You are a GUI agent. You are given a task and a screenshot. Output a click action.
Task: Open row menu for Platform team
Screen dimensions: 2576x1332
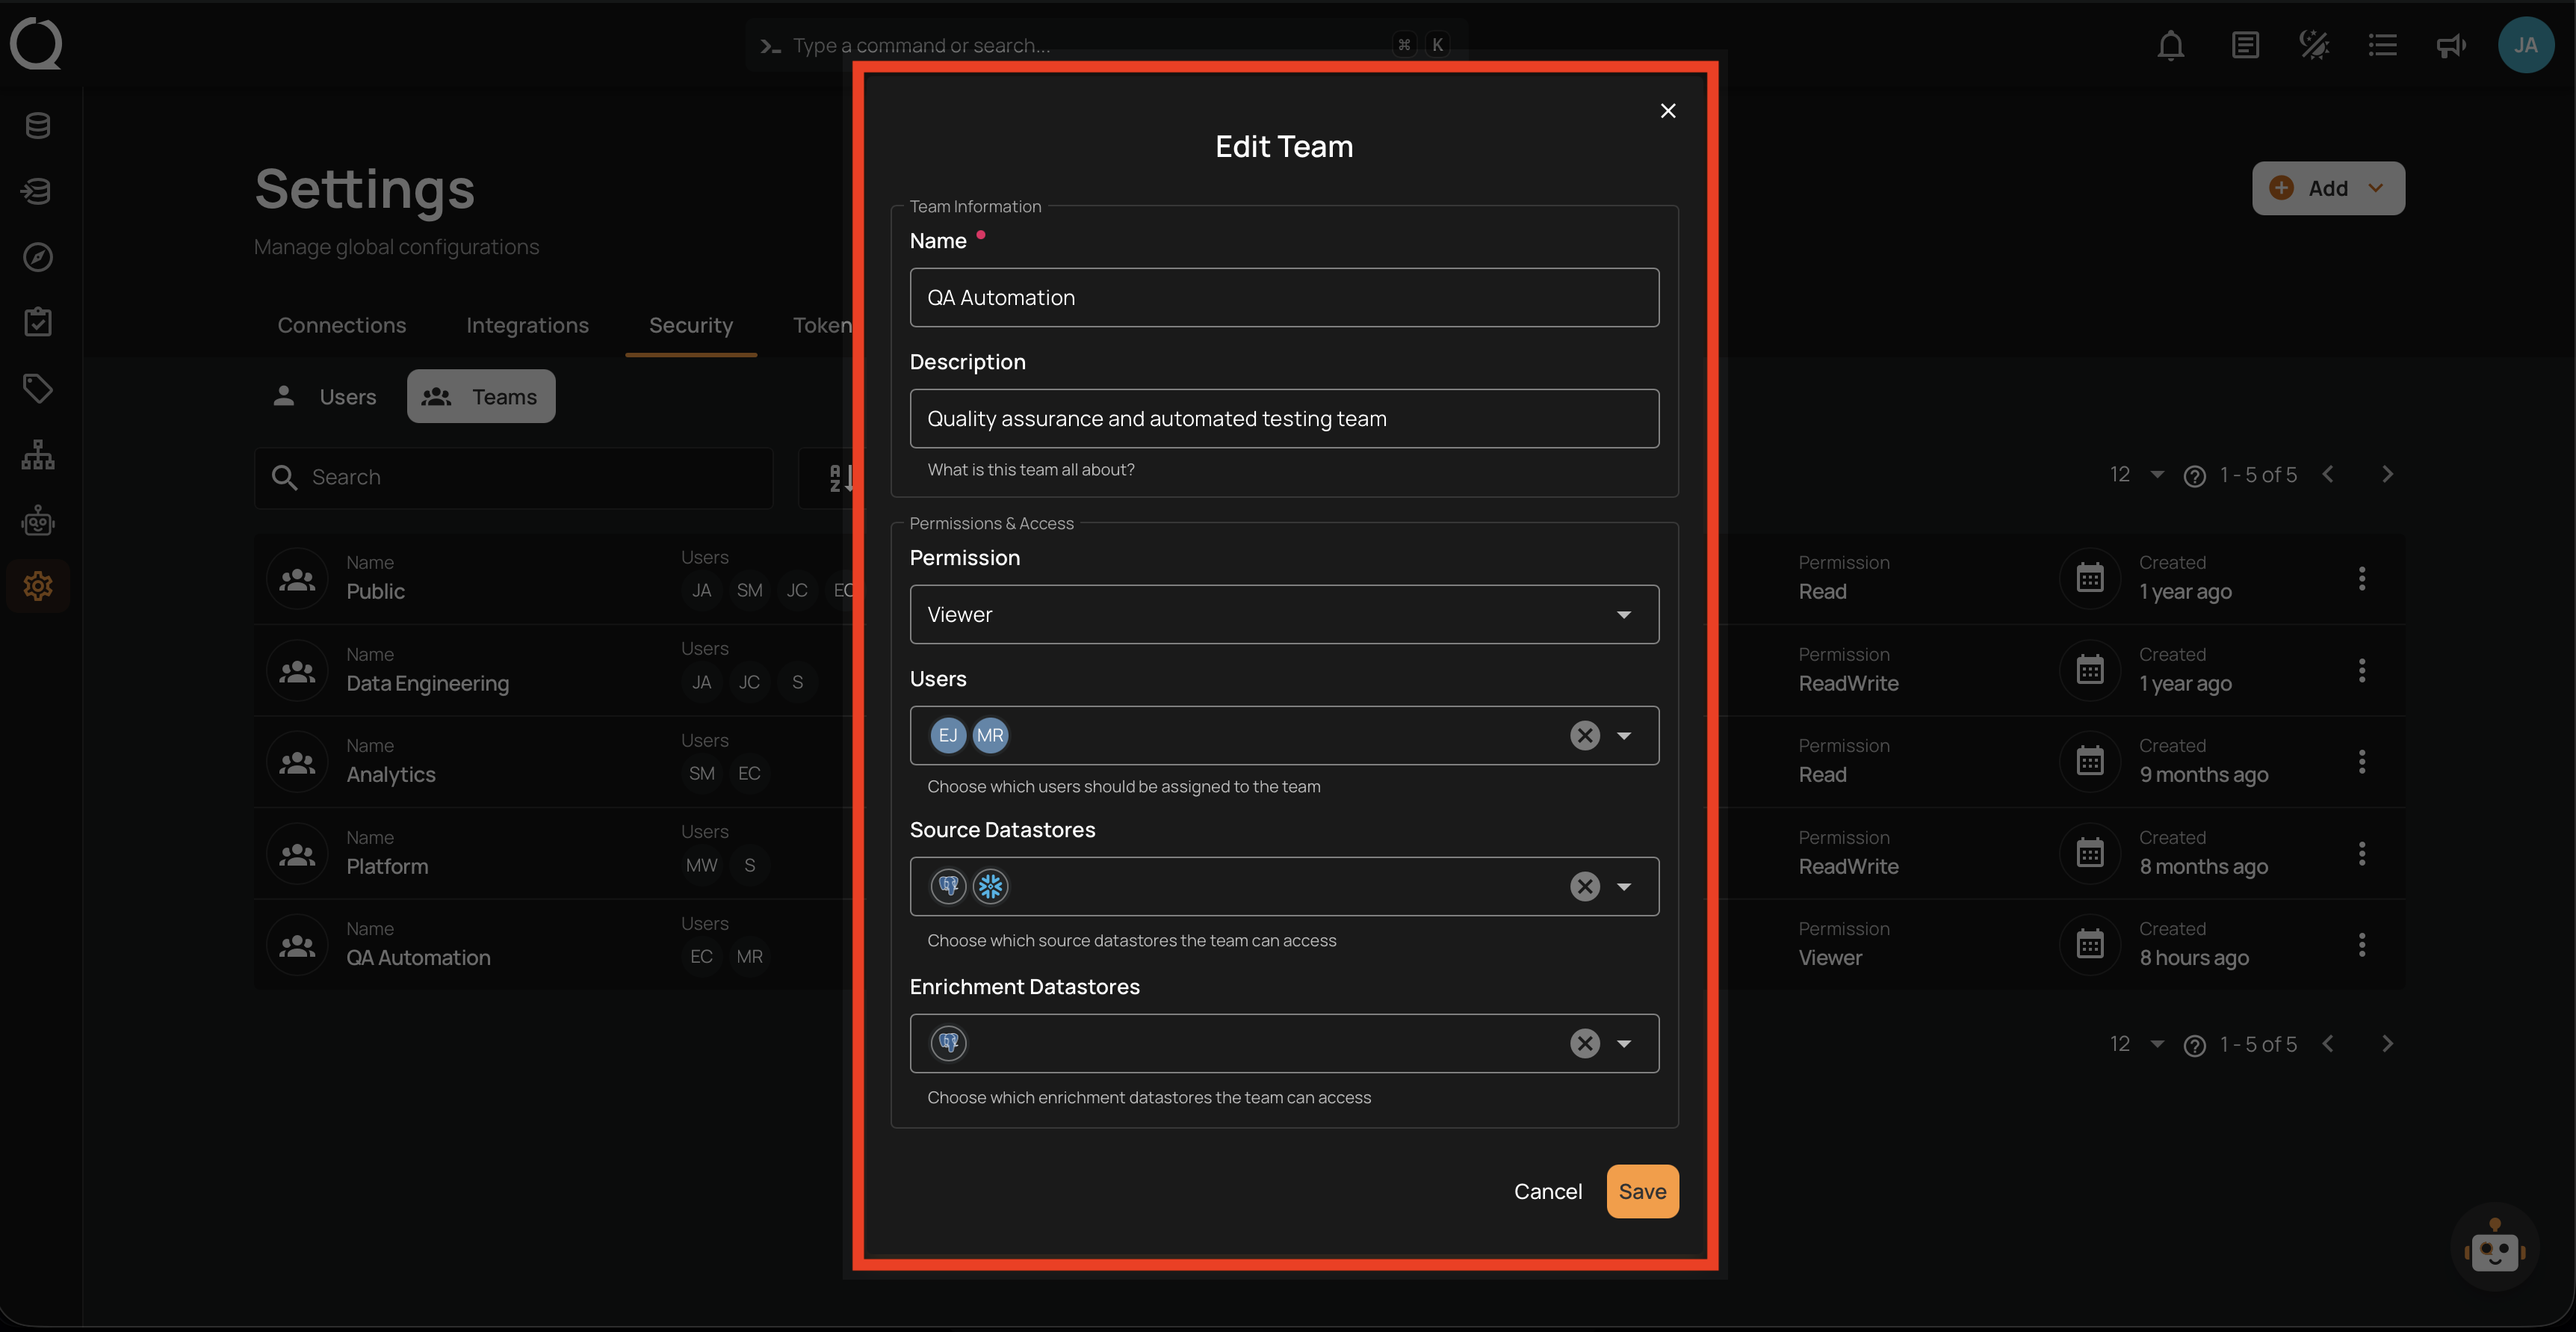2362,854
